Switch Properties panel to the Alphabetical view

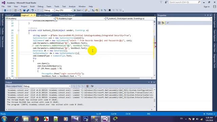(x=163, y=23)
